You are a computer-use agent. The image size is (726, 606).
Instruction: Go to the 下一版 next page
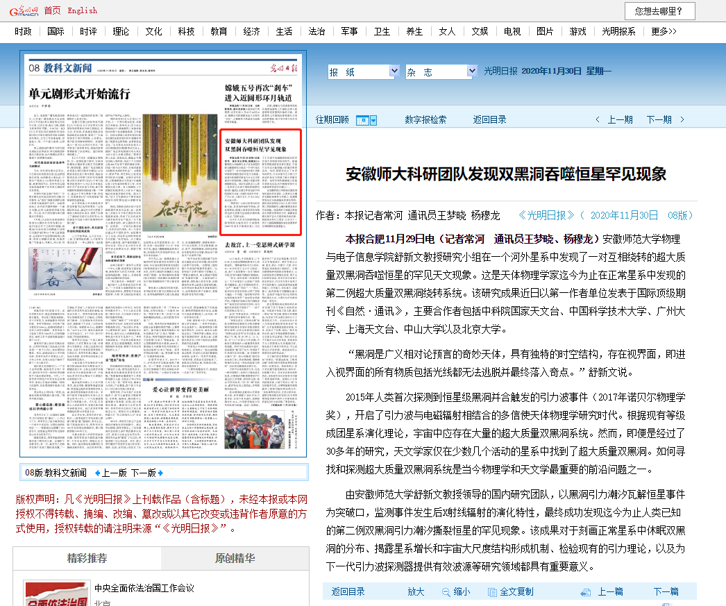click(x=144, y=473)
